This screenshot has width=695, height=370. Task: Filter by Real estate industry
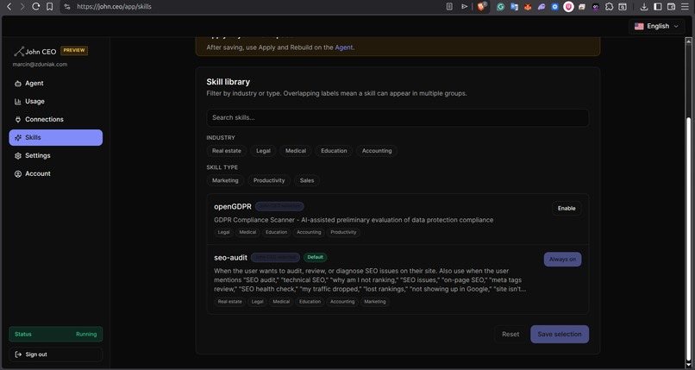click(227, 151)
